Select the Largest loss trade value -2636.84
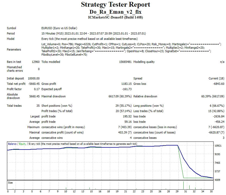Image resolution: width=226 pixels, height=195 pixels. pos(218,116)
